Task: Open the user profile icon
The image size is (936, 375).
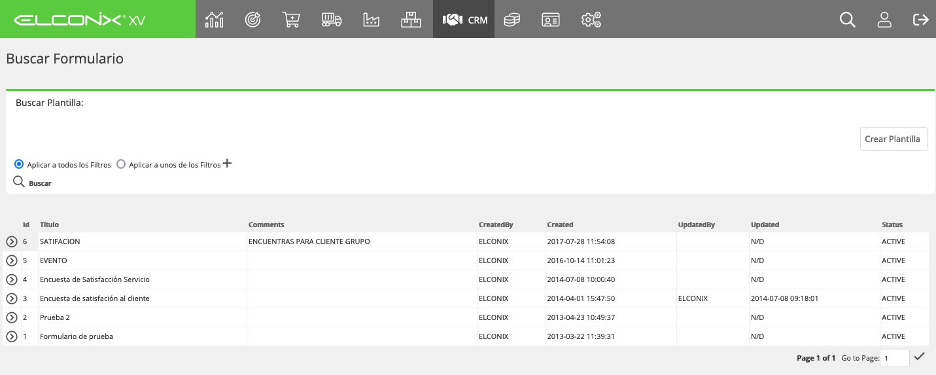Action: (884, 20)
